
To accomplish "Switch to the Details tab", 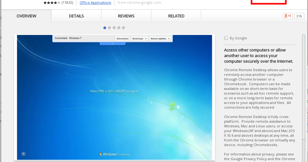I will (x=76, y=16).
